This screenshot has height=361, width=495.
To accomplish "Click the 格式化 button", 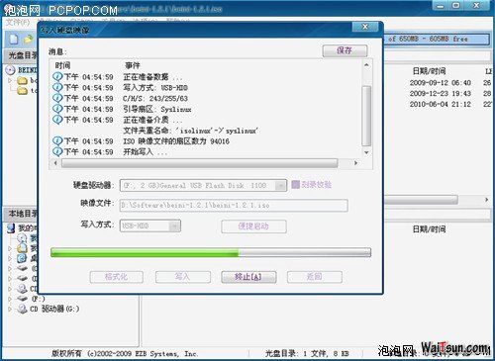I will pyautogui.click(x=116, y=277).
